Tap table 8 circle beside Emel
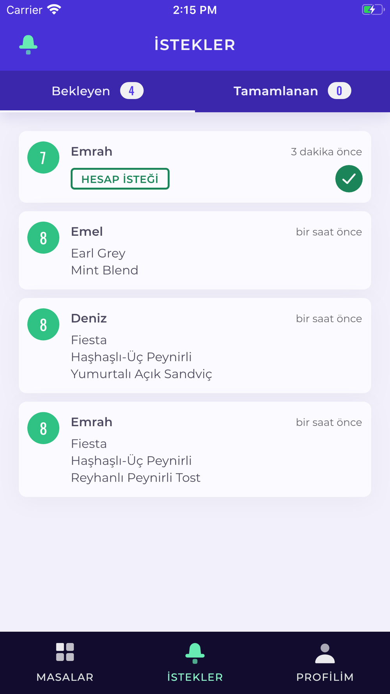 (43, 238)
